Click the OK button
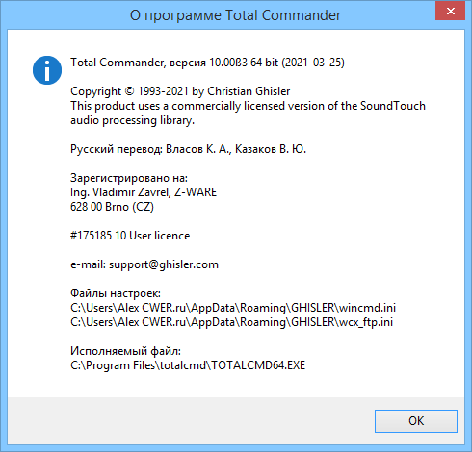Image resolution: width=472 pixels, height=452 pixels. tap(416, 421)
